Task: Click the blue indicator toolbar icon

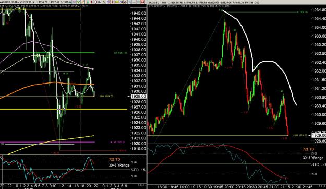Action: (122, 2)
